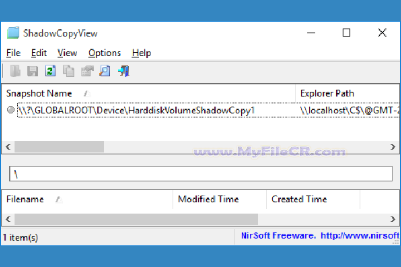
Task: Minimize the ShadowCopyView window
Action: coord(311,33)
